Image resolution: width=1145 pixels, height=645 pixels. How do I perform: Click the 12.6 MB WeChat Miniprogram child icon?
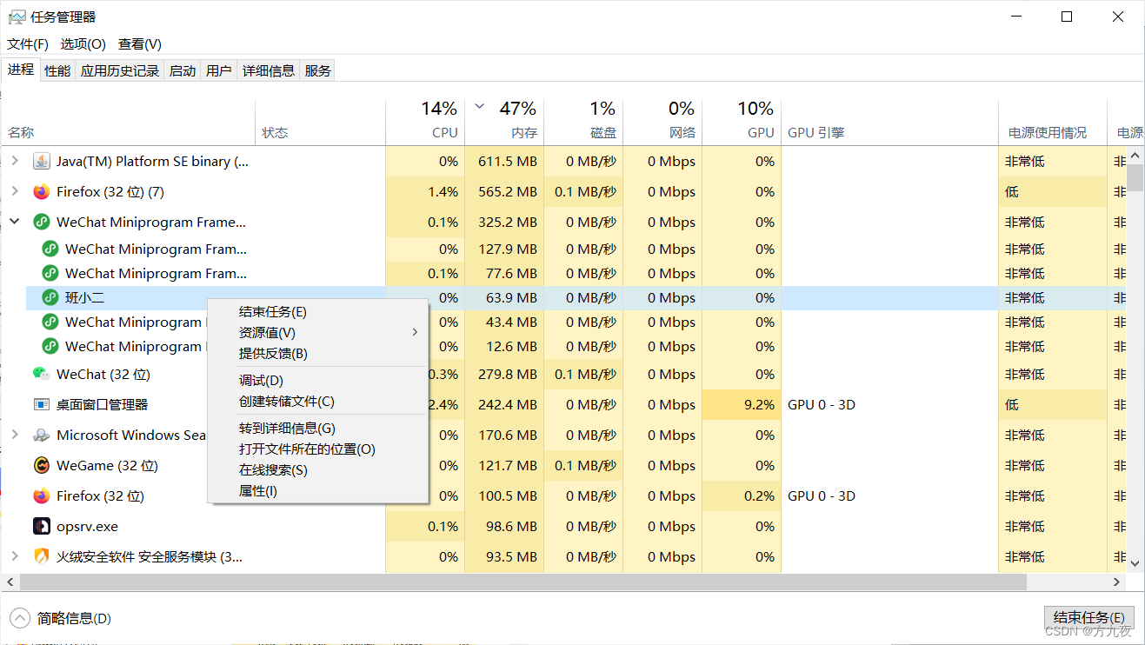tap(50, 347)
